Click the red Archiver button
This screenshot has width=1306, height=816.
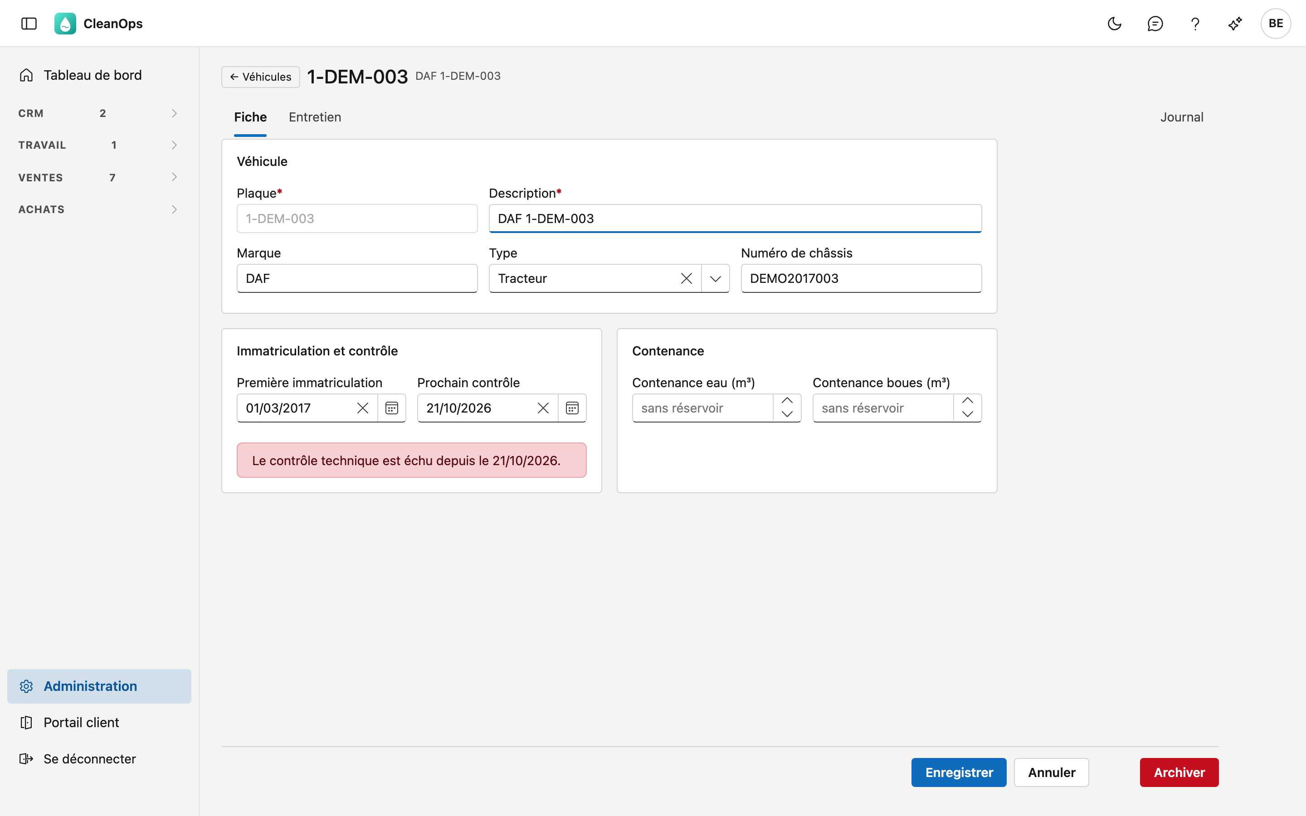click(x=1179, y=772)
